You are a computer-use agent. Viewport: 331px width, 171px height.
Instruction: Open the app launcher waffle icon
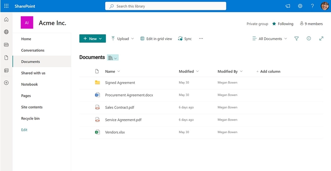[x=6, y=6]
